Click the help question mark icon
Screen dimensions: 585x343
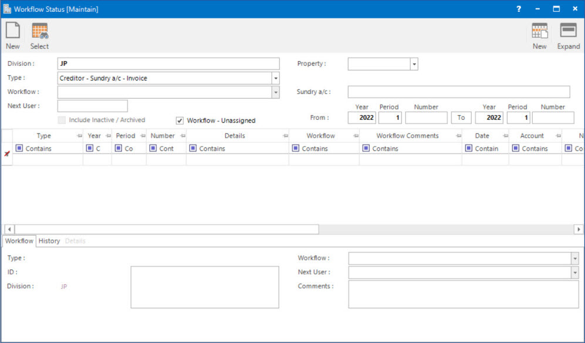coord(519,9)
